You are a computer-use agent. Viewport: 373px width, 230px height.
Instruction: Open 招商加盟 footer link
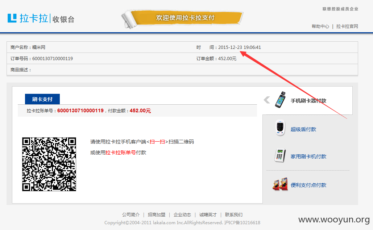(157, 215)
